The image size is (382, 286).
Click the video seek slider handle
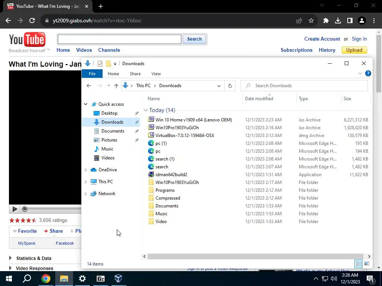[x=24, y=209]
